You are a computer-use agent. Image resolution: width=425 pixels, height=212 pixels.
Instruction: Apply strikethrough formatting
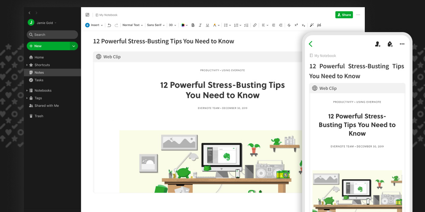[x=289, y=25]
